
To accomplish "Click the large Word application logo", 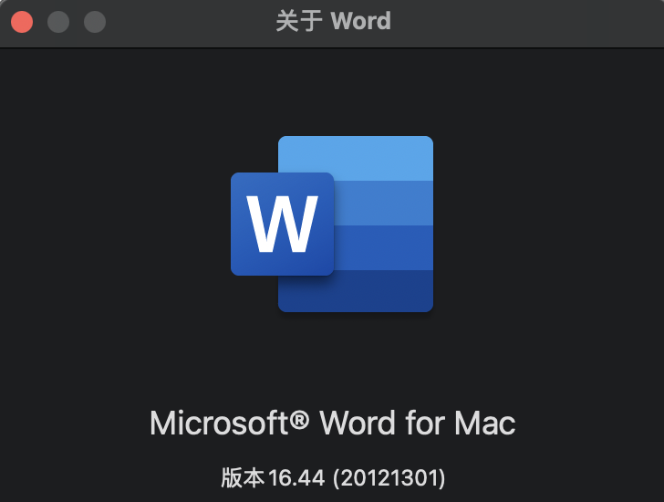I will (x=332, y=224).
